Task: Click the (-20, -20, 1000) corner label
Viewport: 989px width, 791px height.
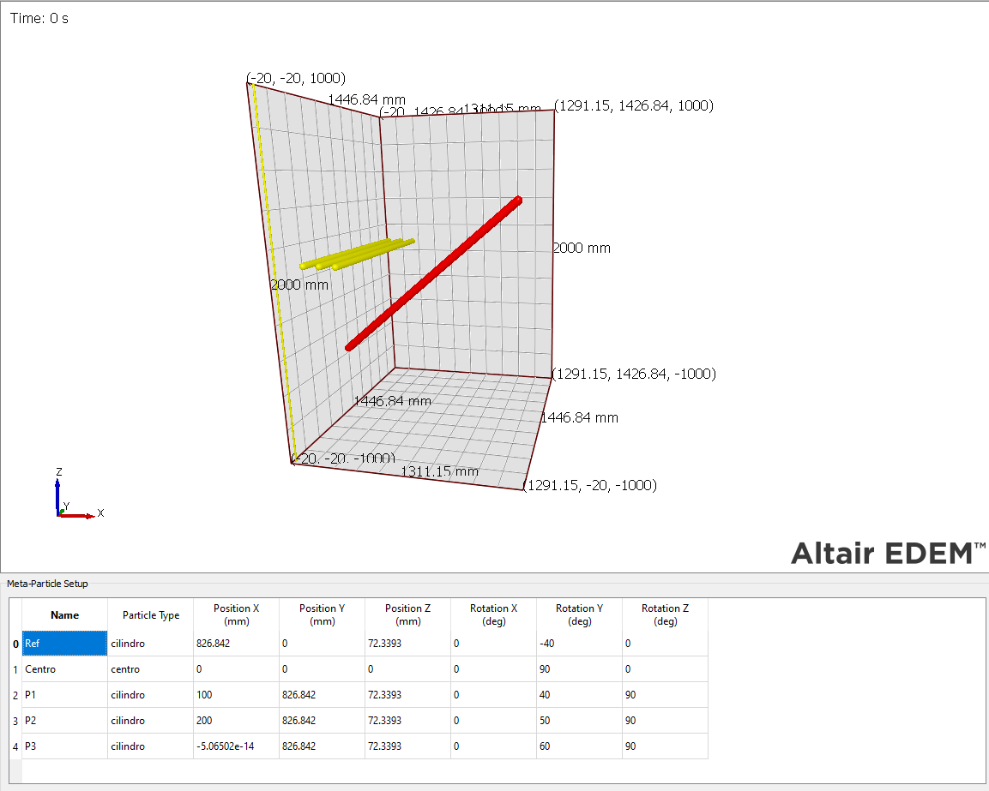Action: coord(297,77)
